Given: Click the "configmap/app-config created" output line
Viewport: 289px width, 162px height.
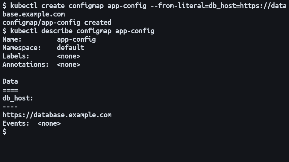Looking at the screenshot, I should (x=57, y=22).
